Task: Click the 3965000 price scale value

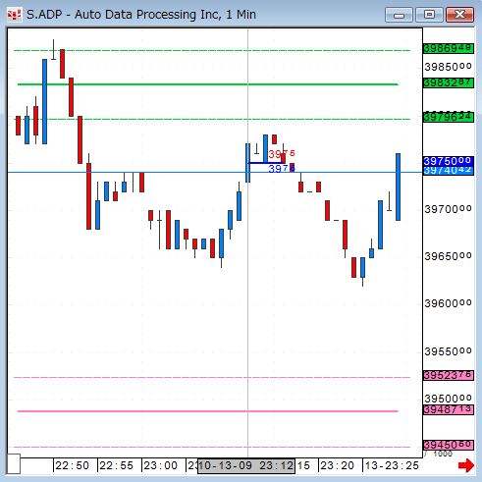Action: 448,256
